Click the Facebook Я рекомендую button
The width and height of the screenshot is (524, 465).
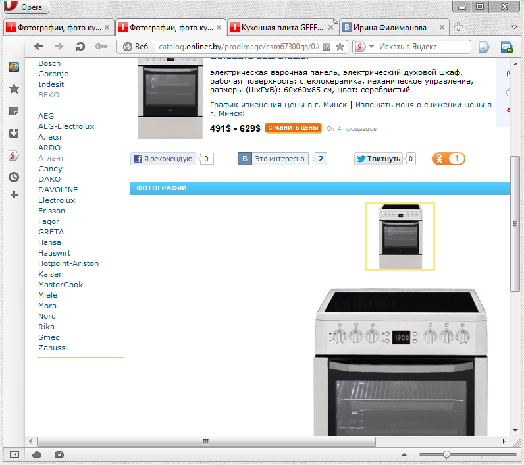tap(163, 159)
